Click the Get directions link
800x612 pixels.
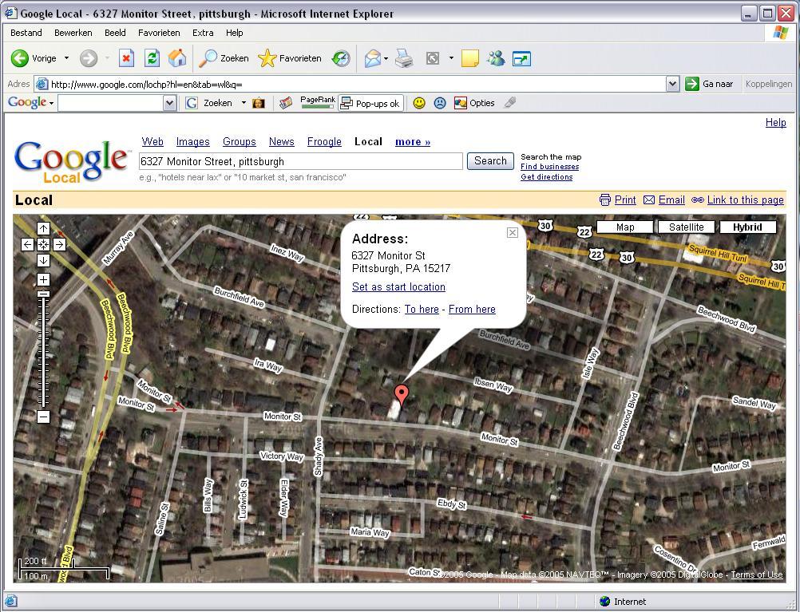click(546, 177)
